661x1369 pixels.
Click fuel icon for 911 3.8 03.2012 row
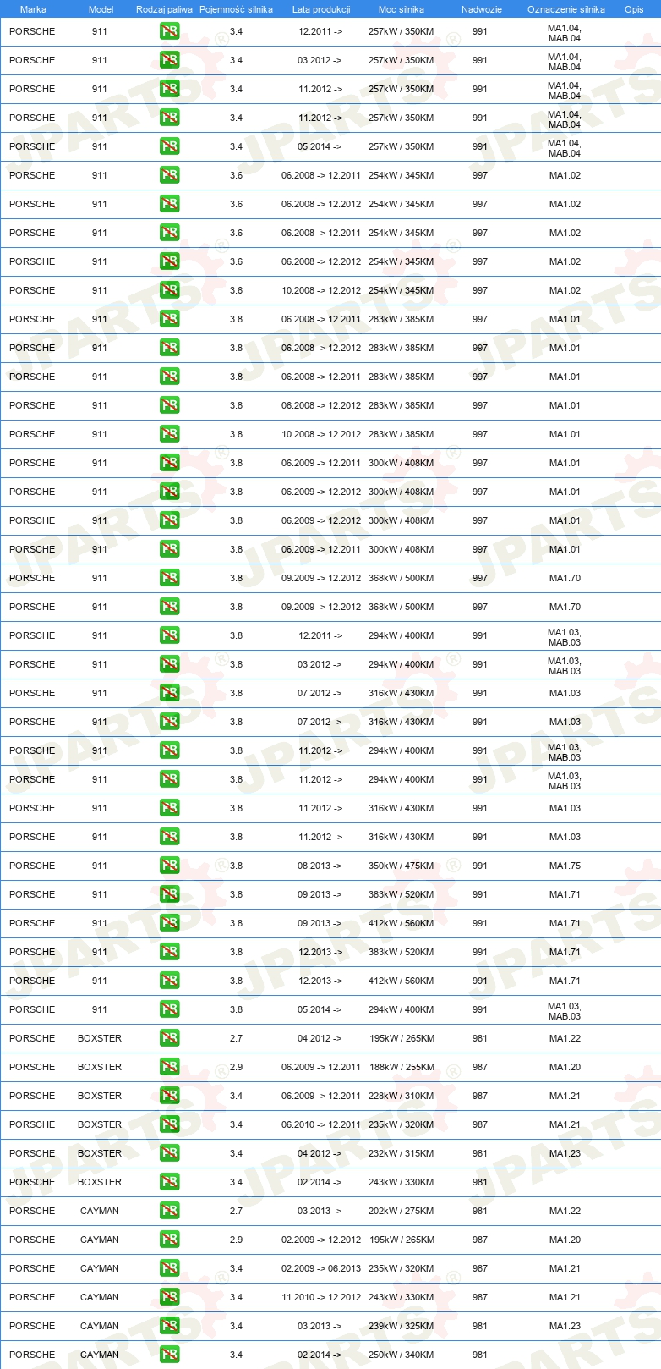(169, 664)
